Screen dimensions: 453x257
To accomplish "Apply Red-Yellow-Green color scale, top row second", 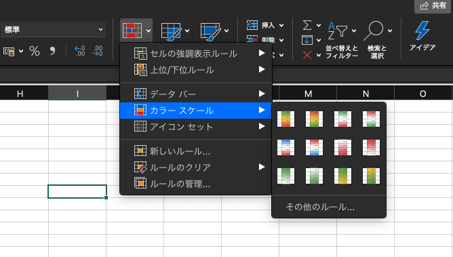I will pyautogui.click(x=314, y=119).
